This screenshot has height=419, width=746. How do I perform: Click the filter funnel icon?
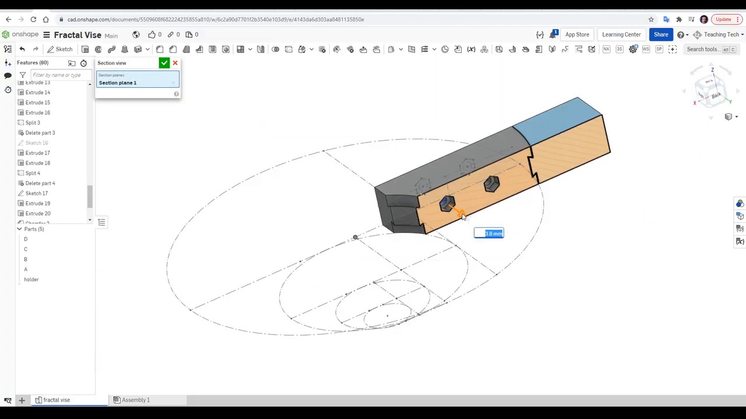click(x=23, y=75)
